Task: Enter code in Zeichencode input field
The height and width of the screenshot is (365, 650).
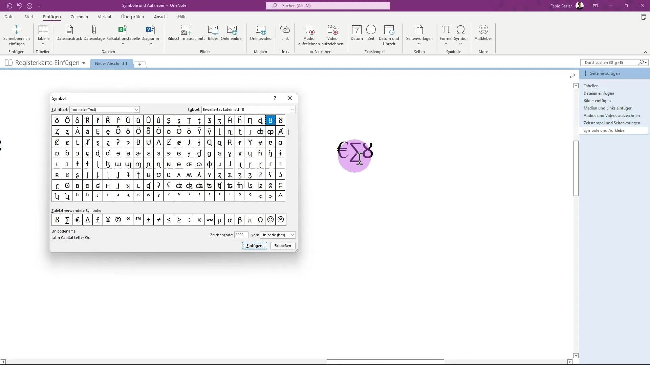Action: point(241,235)
